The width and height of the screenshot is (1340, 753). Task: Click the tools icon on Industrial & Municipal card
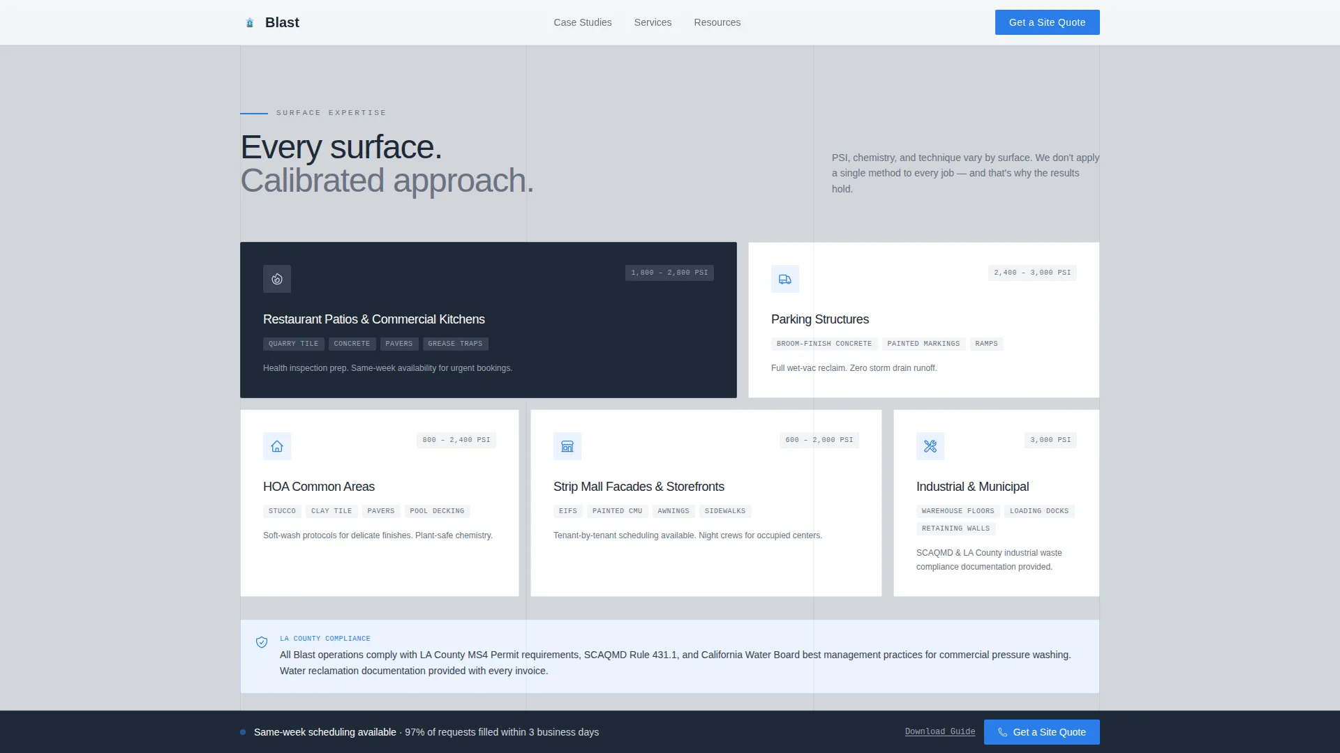930,446
